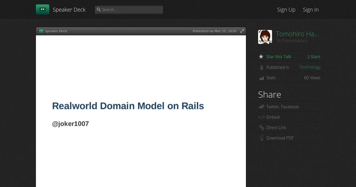
Task: Click the Share heading
Action: [x=270, y=94]
